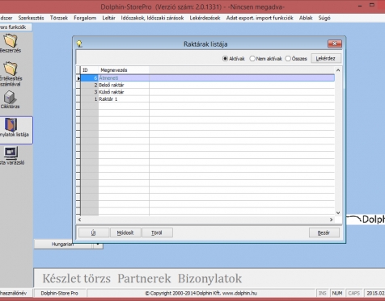Click ID cell 3 of Külső raktár
The width and height of the screenshot is (385, 301).
tap(90, 92)
